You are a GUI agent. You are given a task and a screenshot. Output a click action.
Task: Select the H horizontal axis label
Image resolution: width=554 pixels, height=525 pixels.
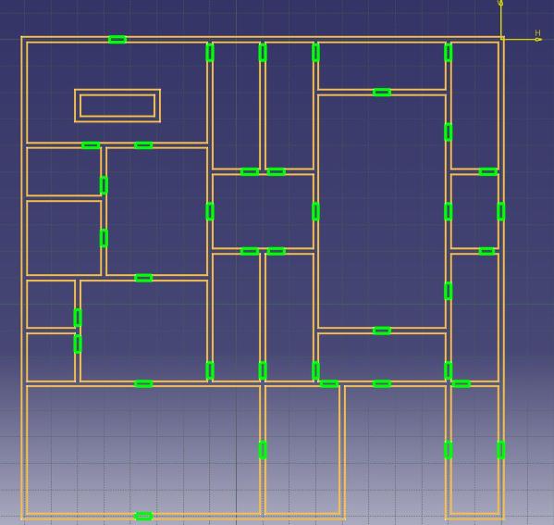pos(537,33)
